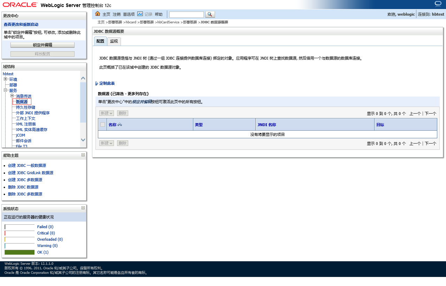This screenshot has height=286, width=446.
Task: Click the sort arrow next to 名称 column
Action: (120, 125)
